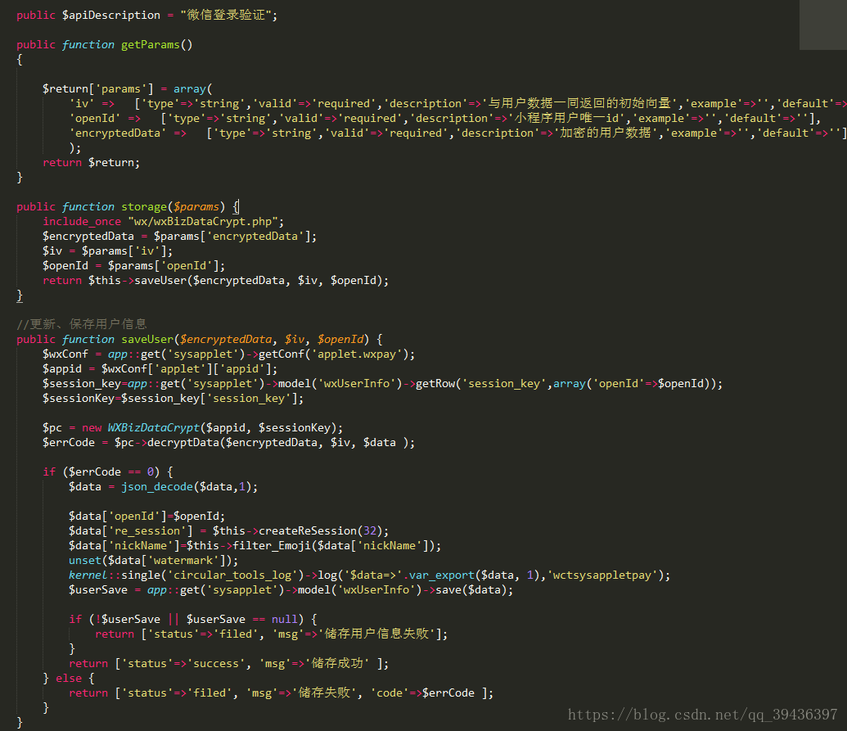Click the description text 与用户数据一同返回的初始向量
This screenshot has height=731, width=847.
tap(579, 103)
